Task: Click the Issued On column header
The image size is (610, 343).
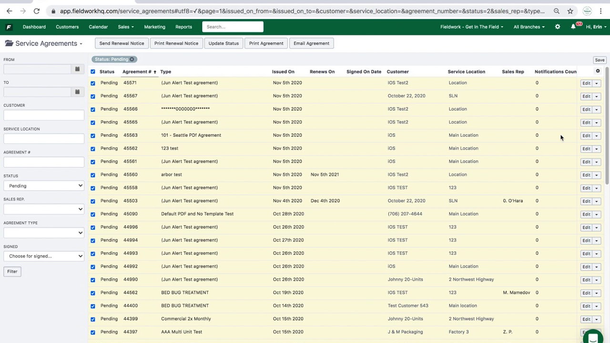Action: (x=283, y=71)
